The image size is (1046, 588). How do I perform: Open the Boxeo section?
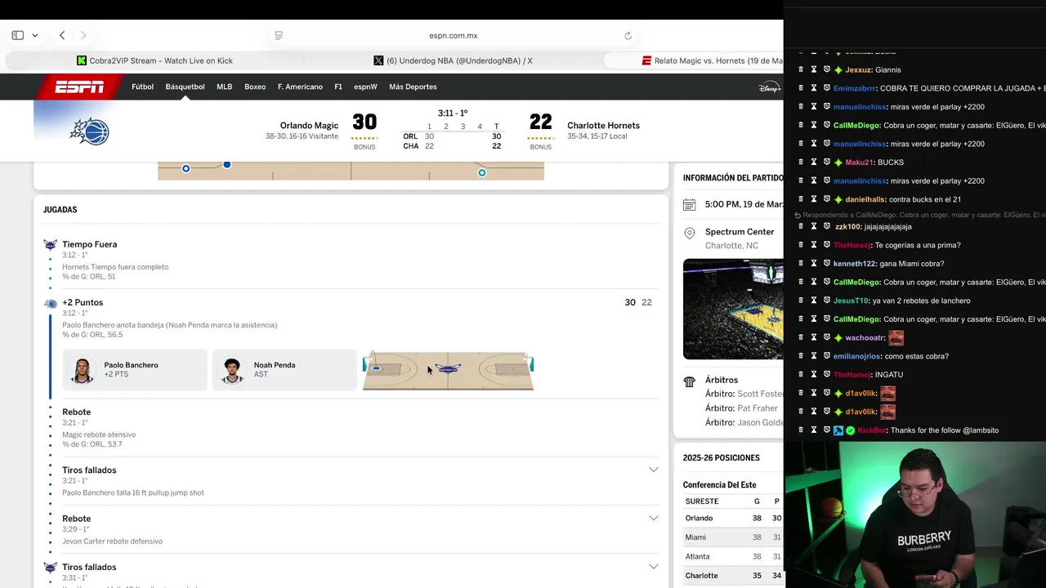tap(255, 87)
